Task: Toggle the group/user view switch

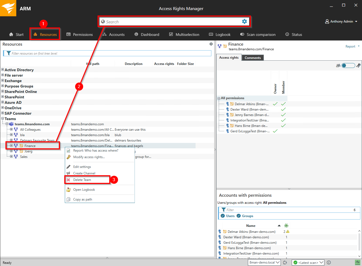Action: point(348,65)
